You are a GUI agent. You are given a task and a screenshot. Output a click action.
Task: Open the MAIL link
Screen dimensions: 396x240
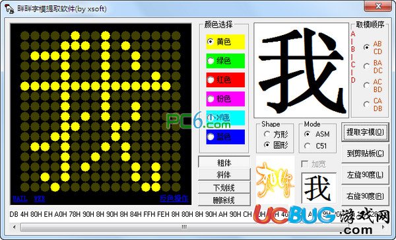coord(20,198)
